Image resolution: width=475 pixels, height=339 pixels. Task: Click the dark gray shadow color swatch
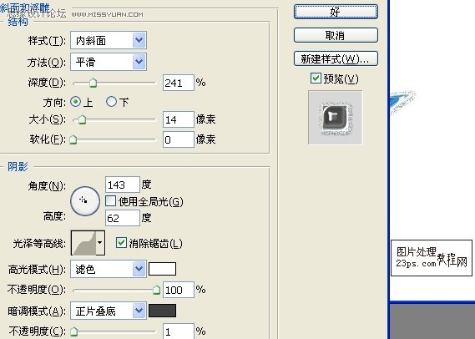coord(163,311)
